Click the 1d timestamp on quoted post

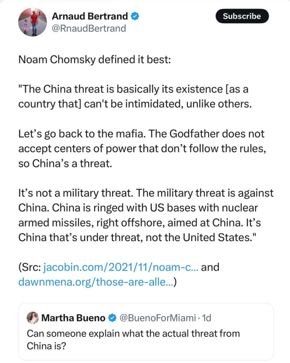pos(206,318)
